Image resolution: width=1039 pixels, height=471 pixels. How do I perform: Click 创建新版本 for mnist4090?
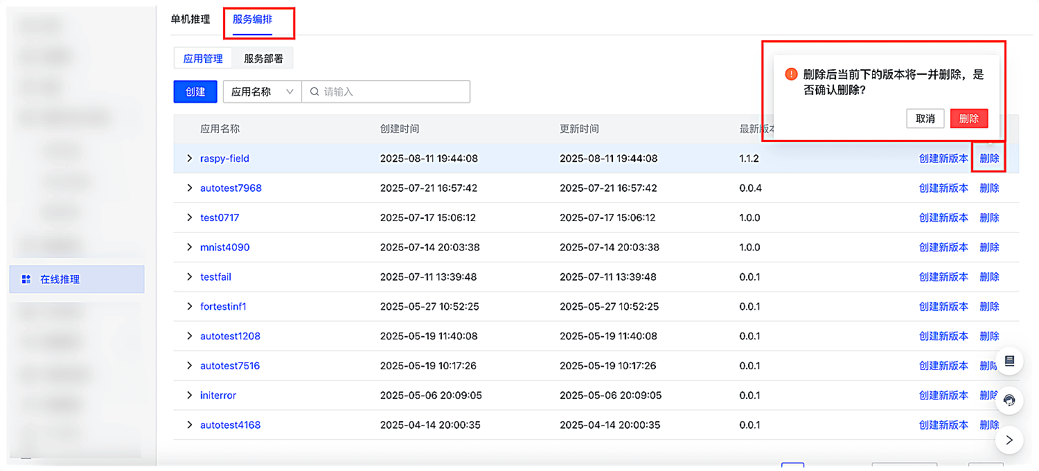pos(943,247)
